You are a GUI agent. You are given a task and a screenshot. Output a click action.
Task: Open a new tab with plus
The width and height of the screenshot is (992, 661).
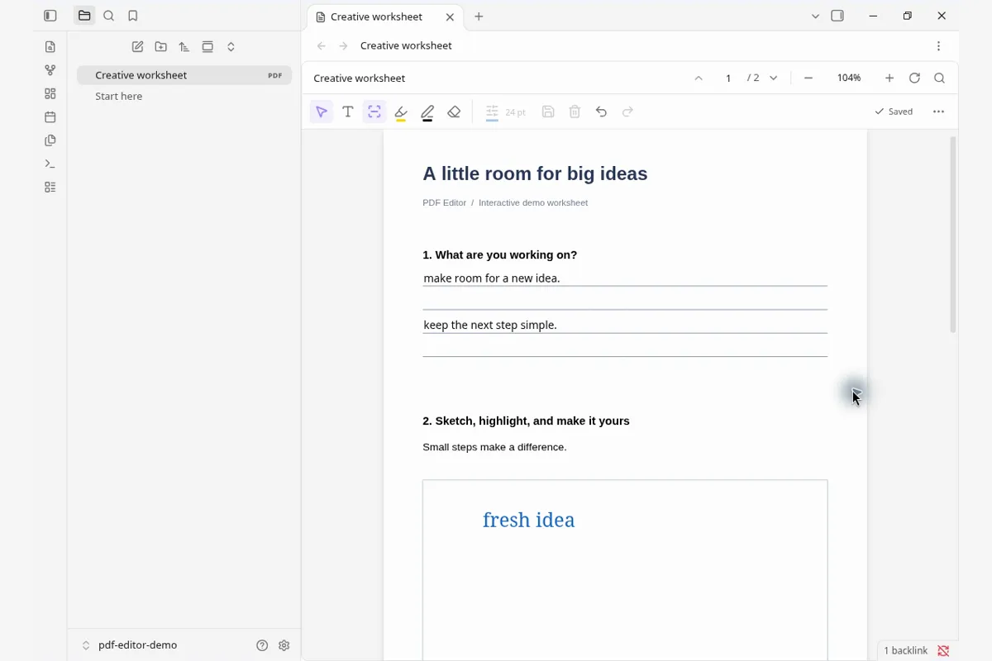click(x=479, y=17)
